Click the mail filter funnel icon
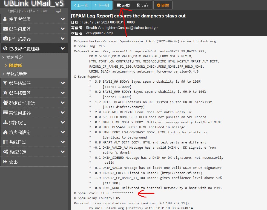 pos(5,83)
